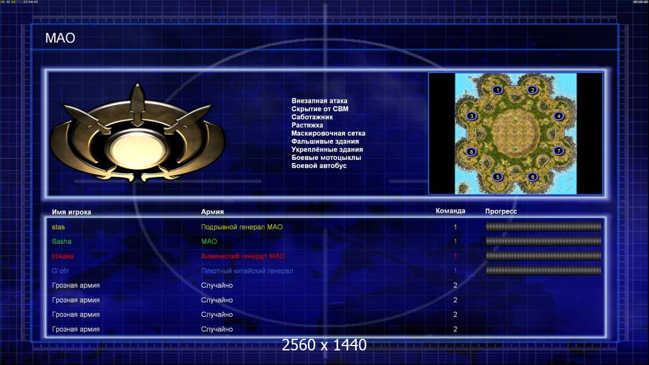The image size is (649, 365).
Task: Click the Команда column header
Action: 451,211
